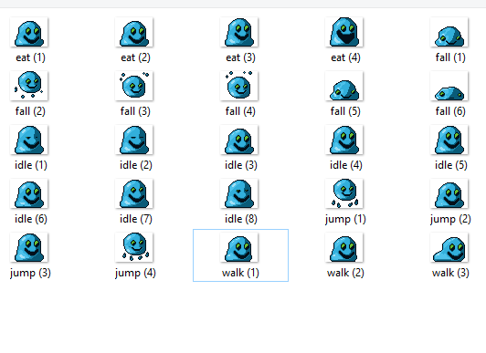Pick the idle (1) closed-eyes sprite

coord(29,140)
